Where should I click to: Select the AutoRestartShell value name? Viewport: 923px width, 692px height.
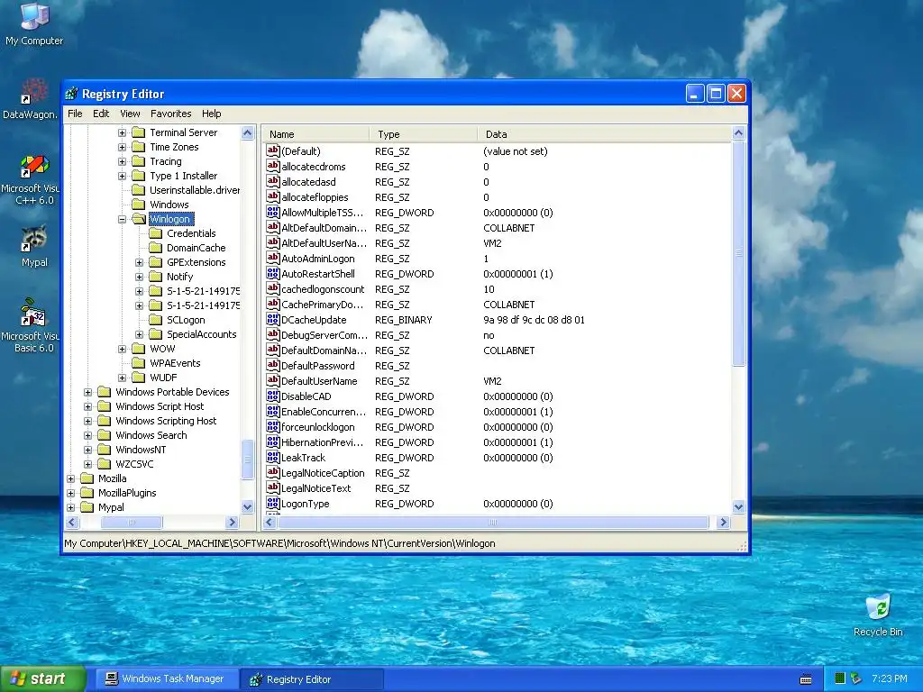[318, 274]
